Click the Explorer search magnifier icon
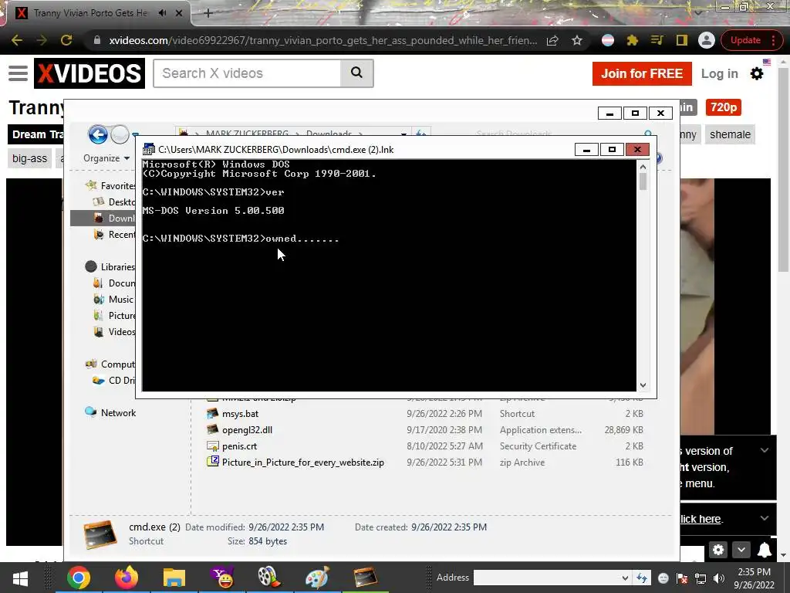Viewport: 790px width, 593px height. 648,134
